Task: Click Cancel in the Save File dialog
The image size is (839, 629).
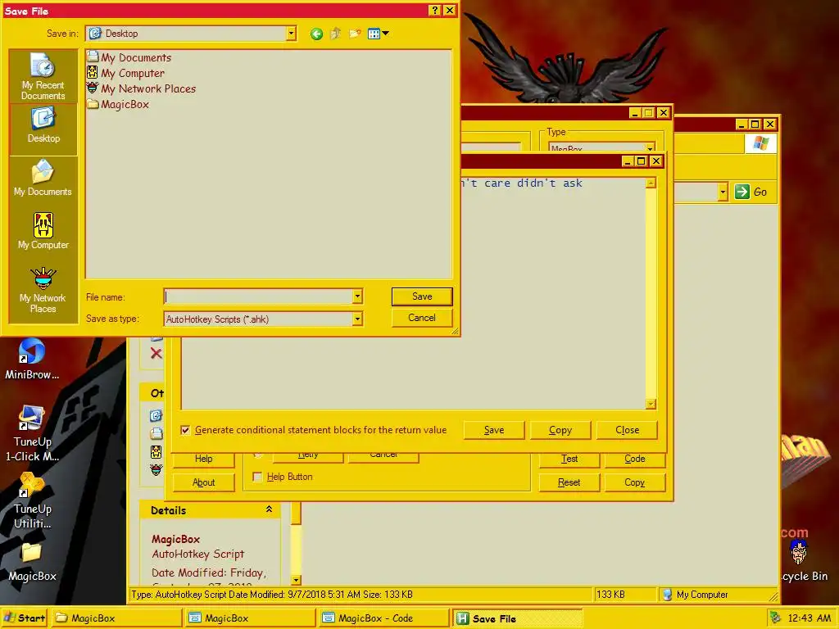Action: tap(422, 318)
